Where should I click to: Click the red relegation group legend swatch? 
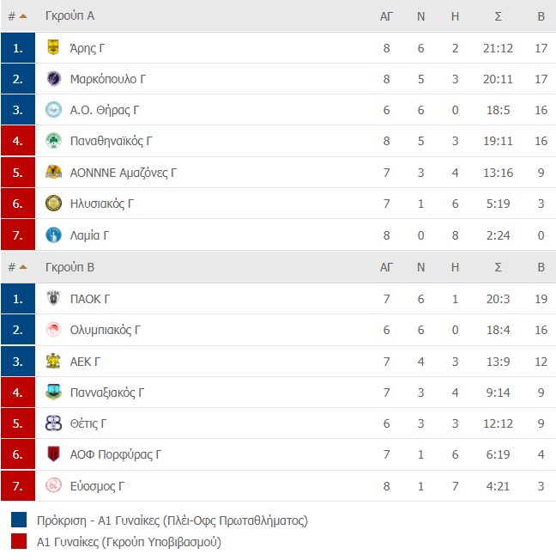[19, 542]
